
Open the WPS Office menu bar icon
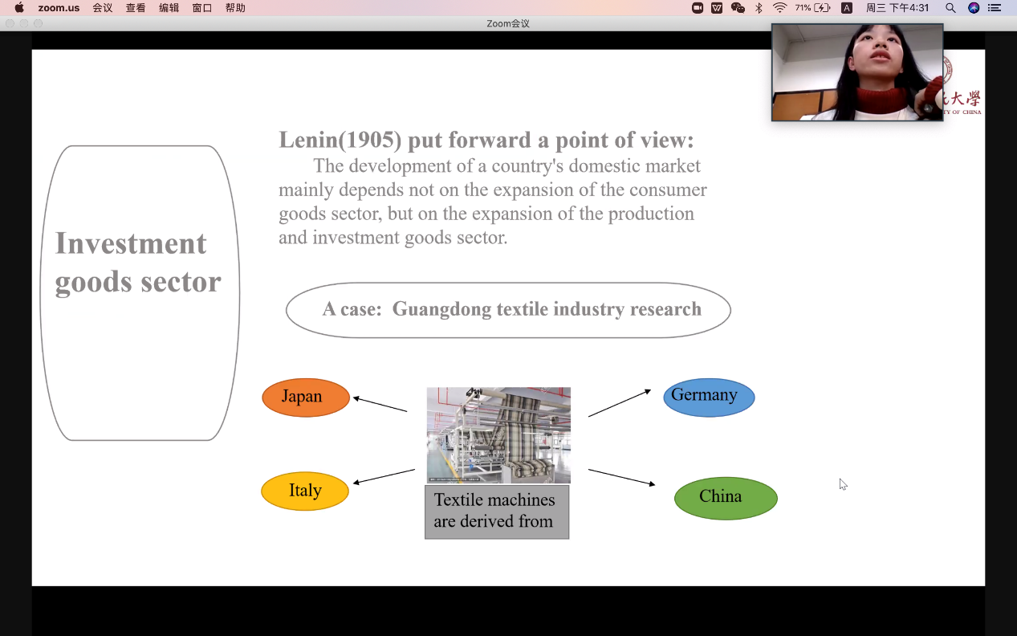pyautogui.click(x=717, y=8)
